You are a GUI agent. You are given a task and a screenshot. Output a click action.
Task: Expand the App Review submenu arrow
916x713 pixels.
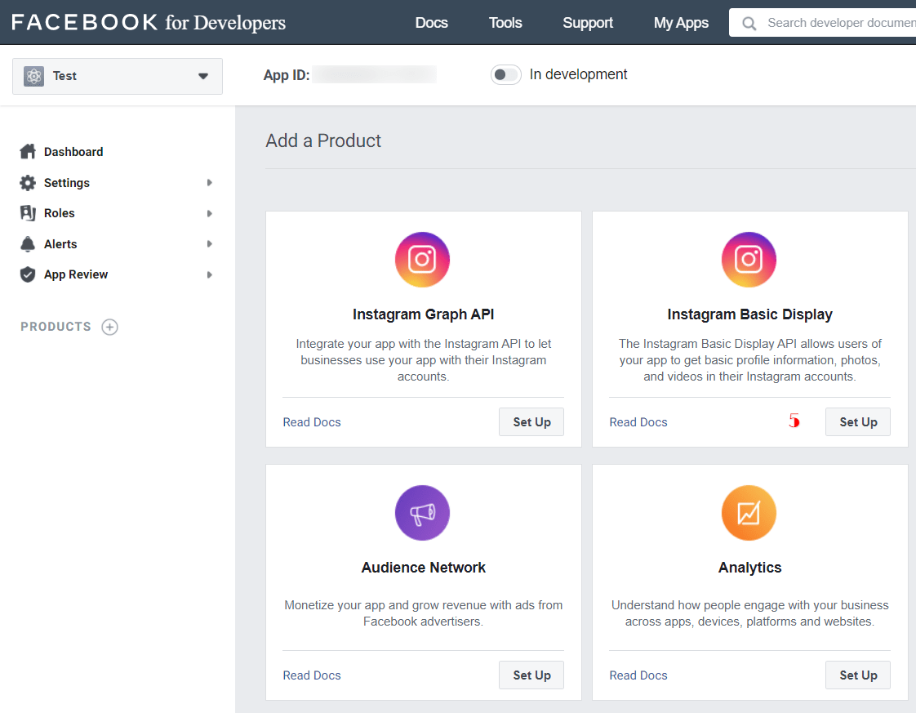[209, 274]
